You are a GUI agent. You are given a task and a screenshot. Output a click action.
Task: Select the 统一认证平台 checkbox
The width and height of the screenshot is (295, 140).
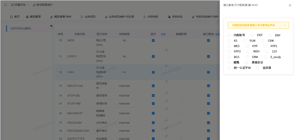(229, 68)
